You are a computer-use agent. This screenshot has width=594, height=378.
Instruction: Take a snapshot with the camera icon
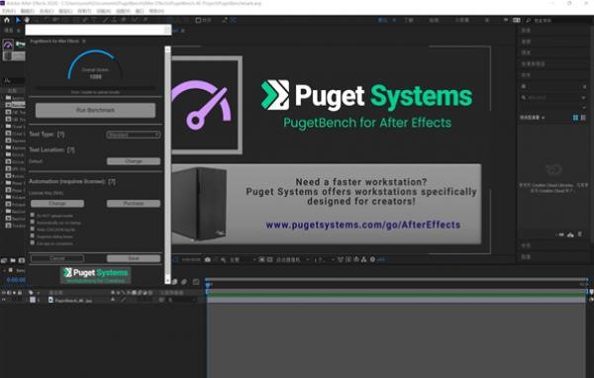pos(208,260)
